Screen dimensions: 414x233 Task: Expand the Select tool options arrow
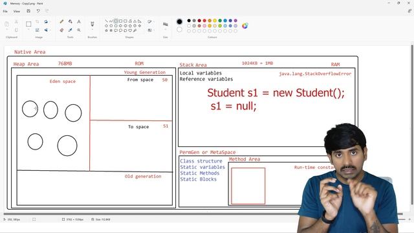28,29
